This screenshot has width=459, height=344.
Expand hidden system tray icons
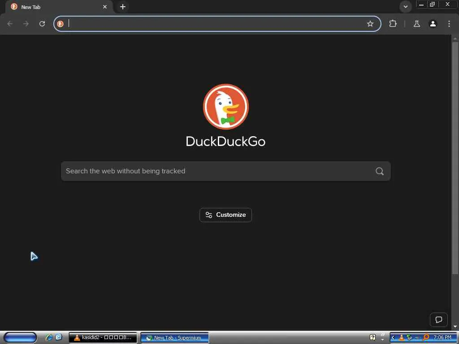(393, 338)
